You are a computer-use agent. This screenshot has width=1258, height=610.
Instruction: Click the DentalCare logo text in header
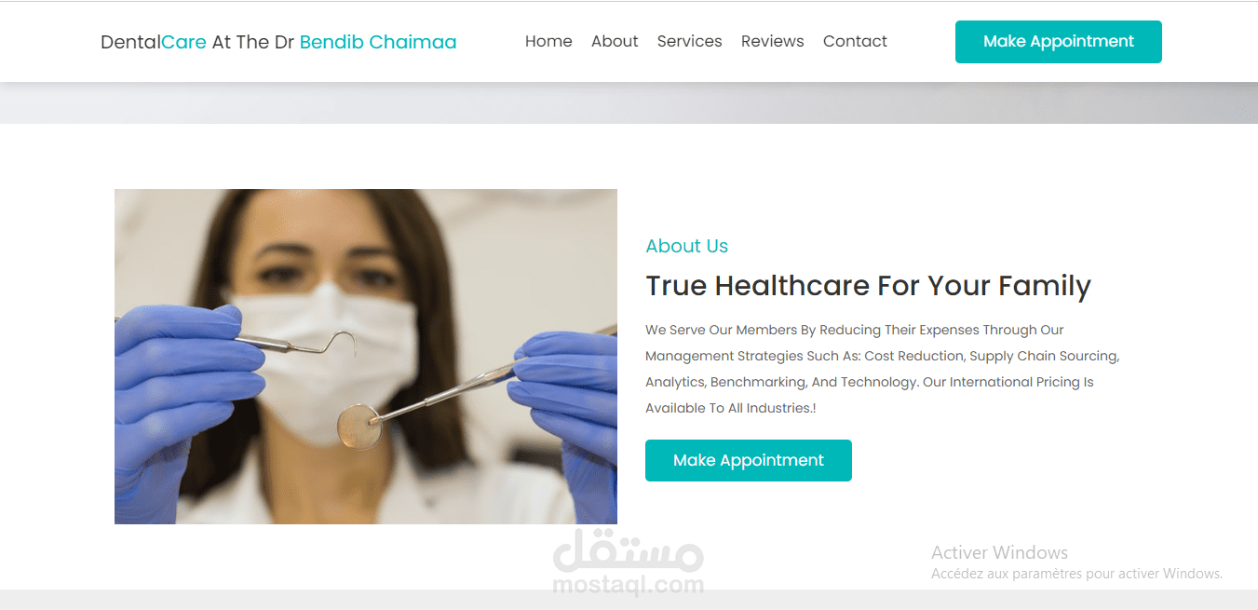point(154,42)
